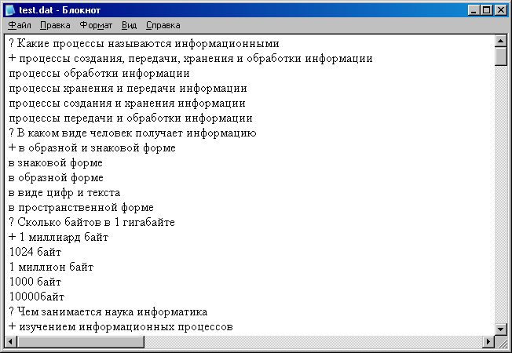Click line 'процессы создания и хранения информации'
512x353 pixels.
coord(127,104)
